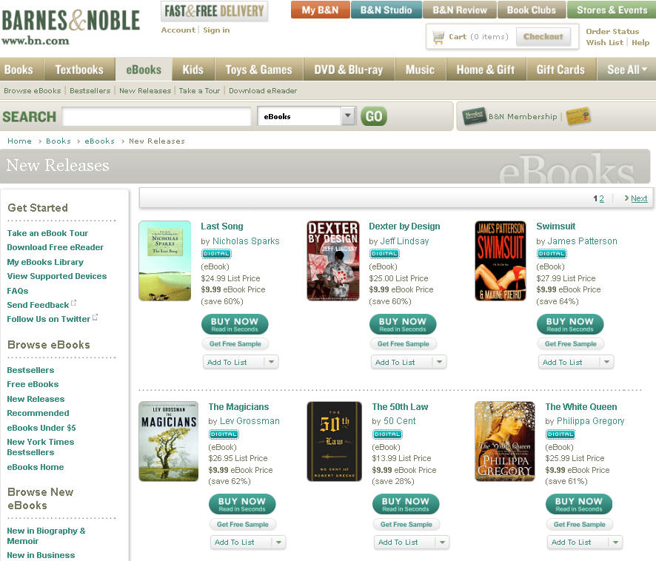Open the Stores & Events tab

(612, 10)
